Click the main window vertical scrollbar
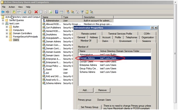The height and width of the screenshot is (110, 178). [x=175, y=53]
